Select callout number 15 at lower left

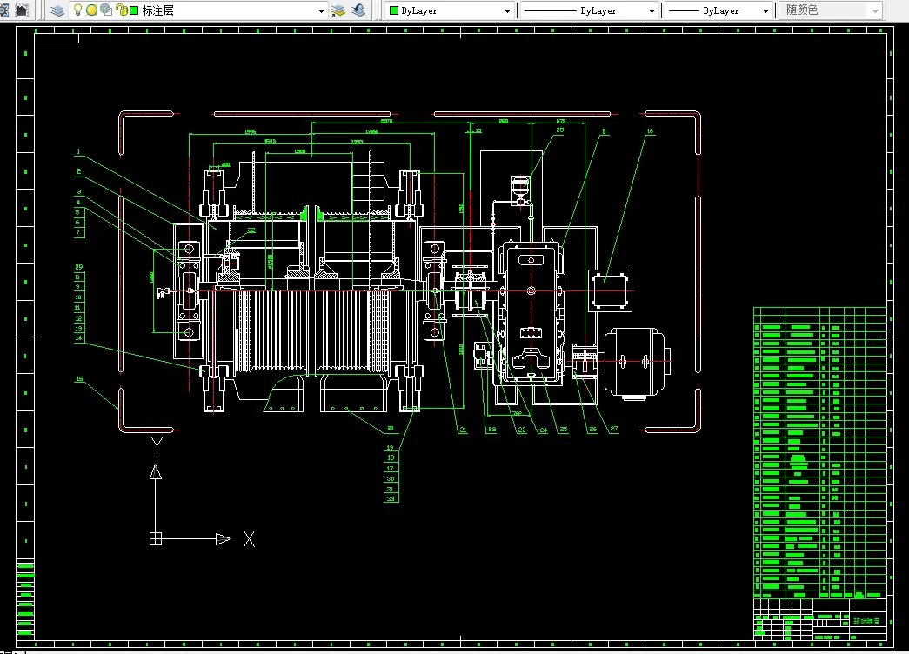click(x=79, y=379)
